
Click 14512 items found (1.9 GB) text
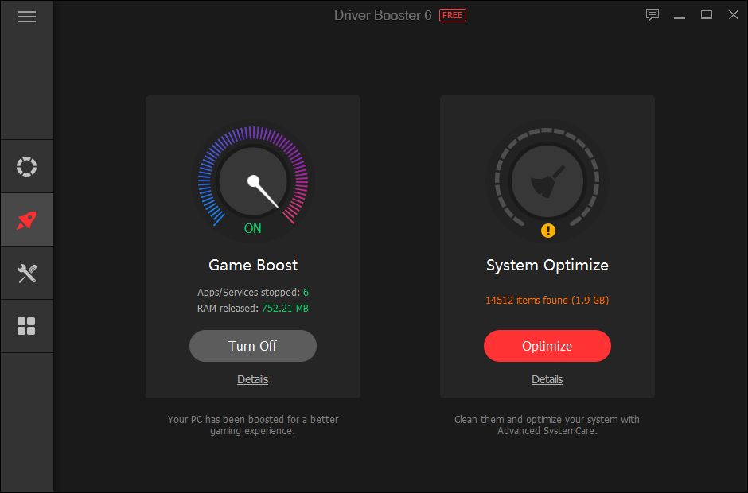547,300
